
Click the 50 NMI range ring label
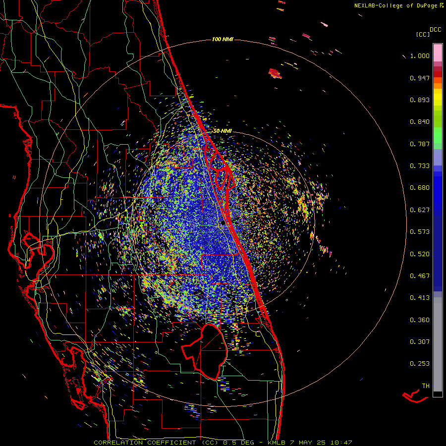click(223, 131)
